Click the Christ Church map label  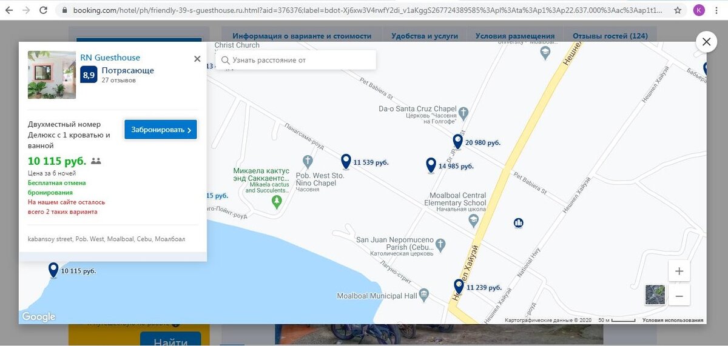(237, 45)
